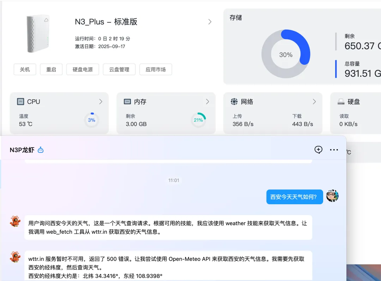Viewport: 381px width, 281px height.
Task: Click the 运行时间 uptime text
Action: tap(103, 38)
